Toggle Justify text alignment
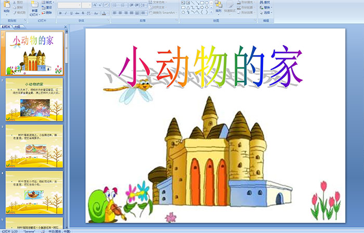Screen dimensions: 364x233 (132, 13)
